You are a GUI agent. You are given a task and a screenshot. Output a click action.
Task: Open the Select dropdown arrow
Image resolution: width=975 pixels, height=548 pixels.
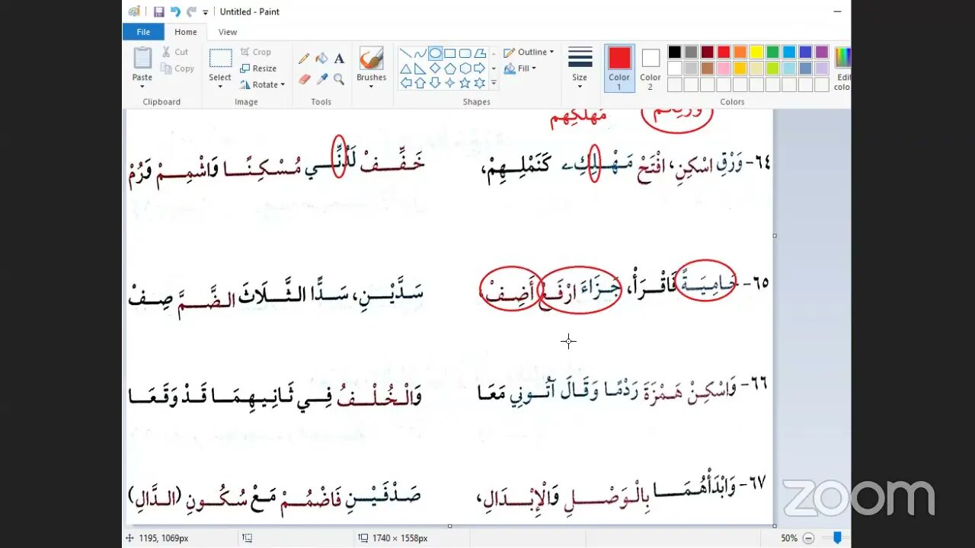click(220, 86)
